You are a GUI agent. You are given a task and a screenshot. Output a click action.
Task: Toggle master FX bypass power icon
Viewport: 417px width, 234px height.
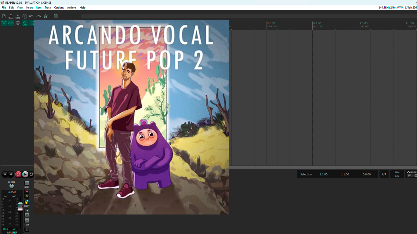27,215
